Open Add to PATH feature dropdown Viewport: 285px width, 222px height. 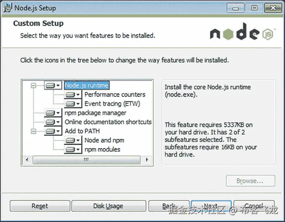click(53, 131)
